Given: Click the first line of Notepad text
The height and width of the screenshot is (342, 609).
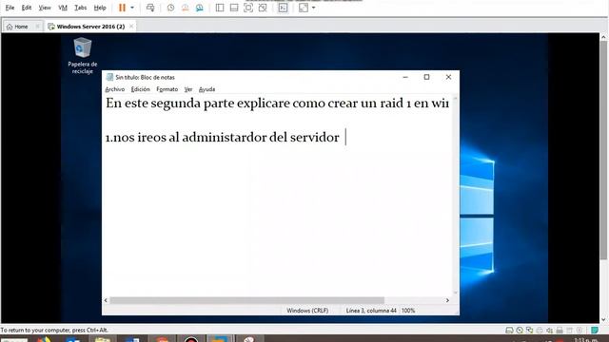Looking at the screenshot, I should tap(277, 104).
